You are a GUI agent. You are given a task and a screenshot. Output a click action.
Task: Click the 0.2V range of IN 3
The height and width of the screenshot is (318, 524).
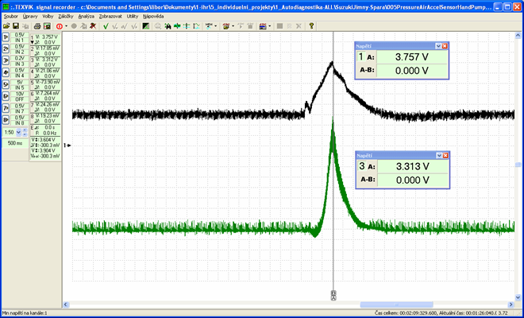(x=20, y=58)
